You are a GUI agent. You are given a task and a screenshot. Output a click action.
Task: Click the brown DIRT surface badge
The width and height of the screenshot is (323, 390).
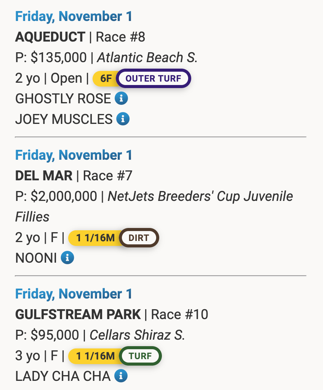(x=139, y=238)
